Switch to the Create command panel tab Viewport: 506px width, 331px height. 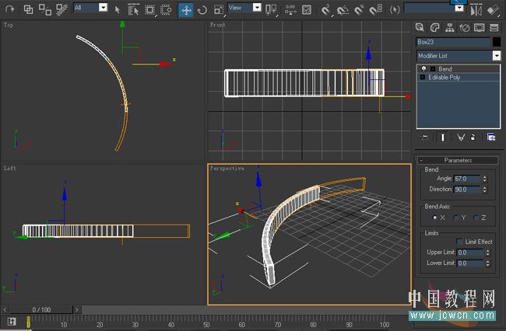pos(420,27)
